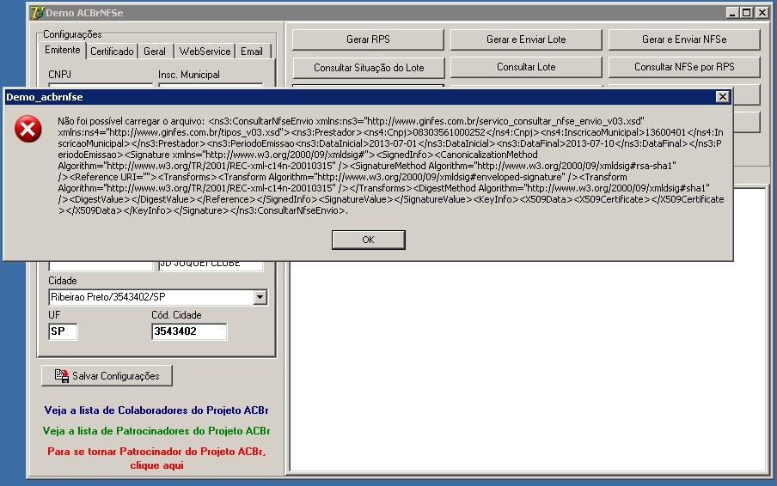Click the red error icon in dialog
The width and height of the screenshot is (777, 486).
[x=28, y=129]
